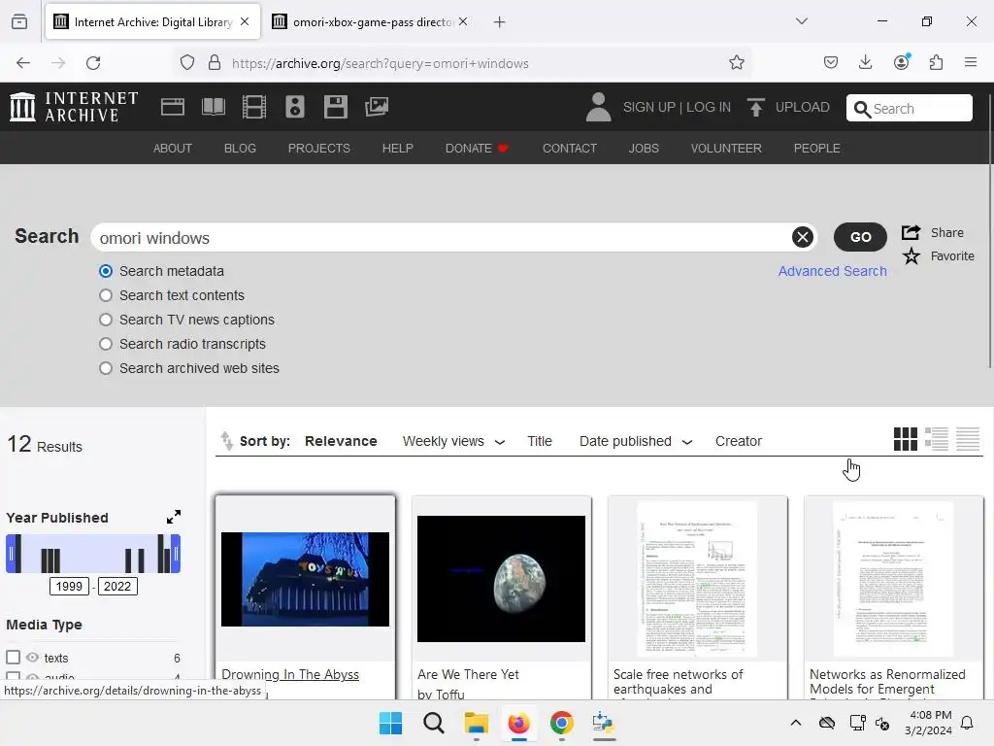
Task: Click the user avatar icon
Action: tap(598, 107)
